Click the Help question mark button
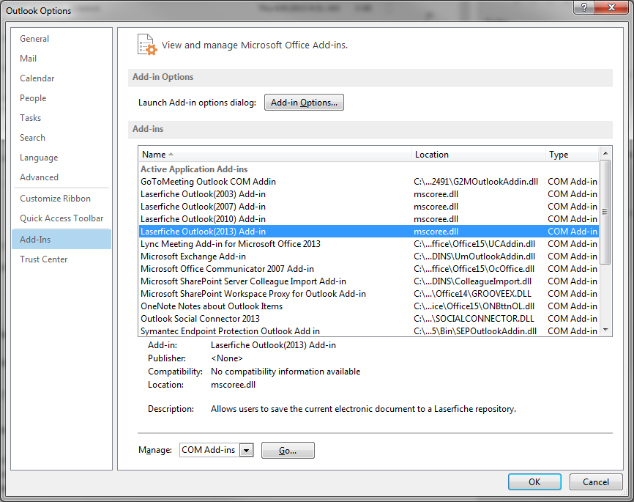The image size is (634, 502). 584,7
